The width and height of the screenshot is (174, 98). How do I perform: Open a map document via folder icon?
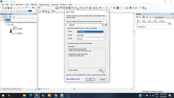[5, 8]
